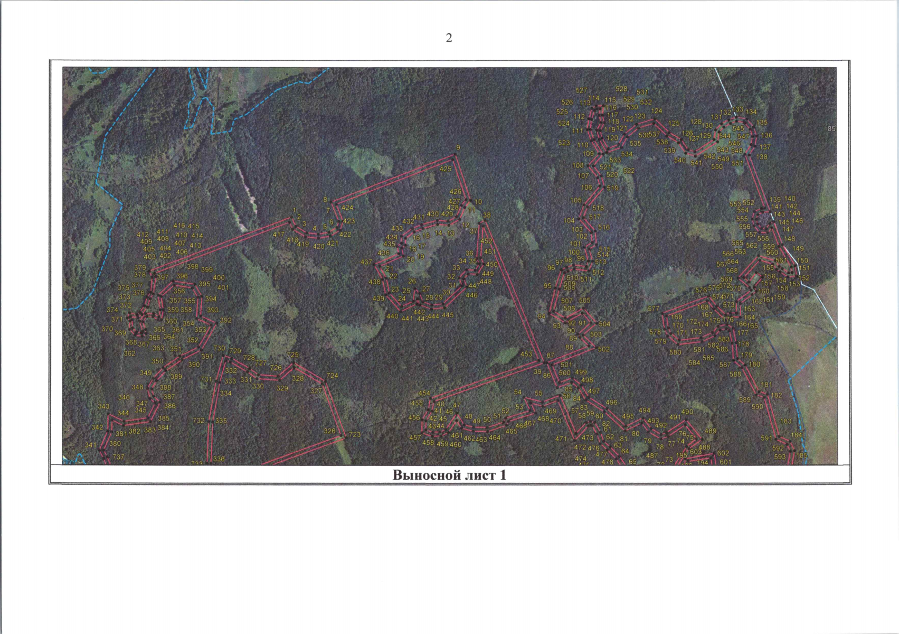
Task: Click label 85 at right map edge
Action: pyautogui.click(x=831, y=129)
